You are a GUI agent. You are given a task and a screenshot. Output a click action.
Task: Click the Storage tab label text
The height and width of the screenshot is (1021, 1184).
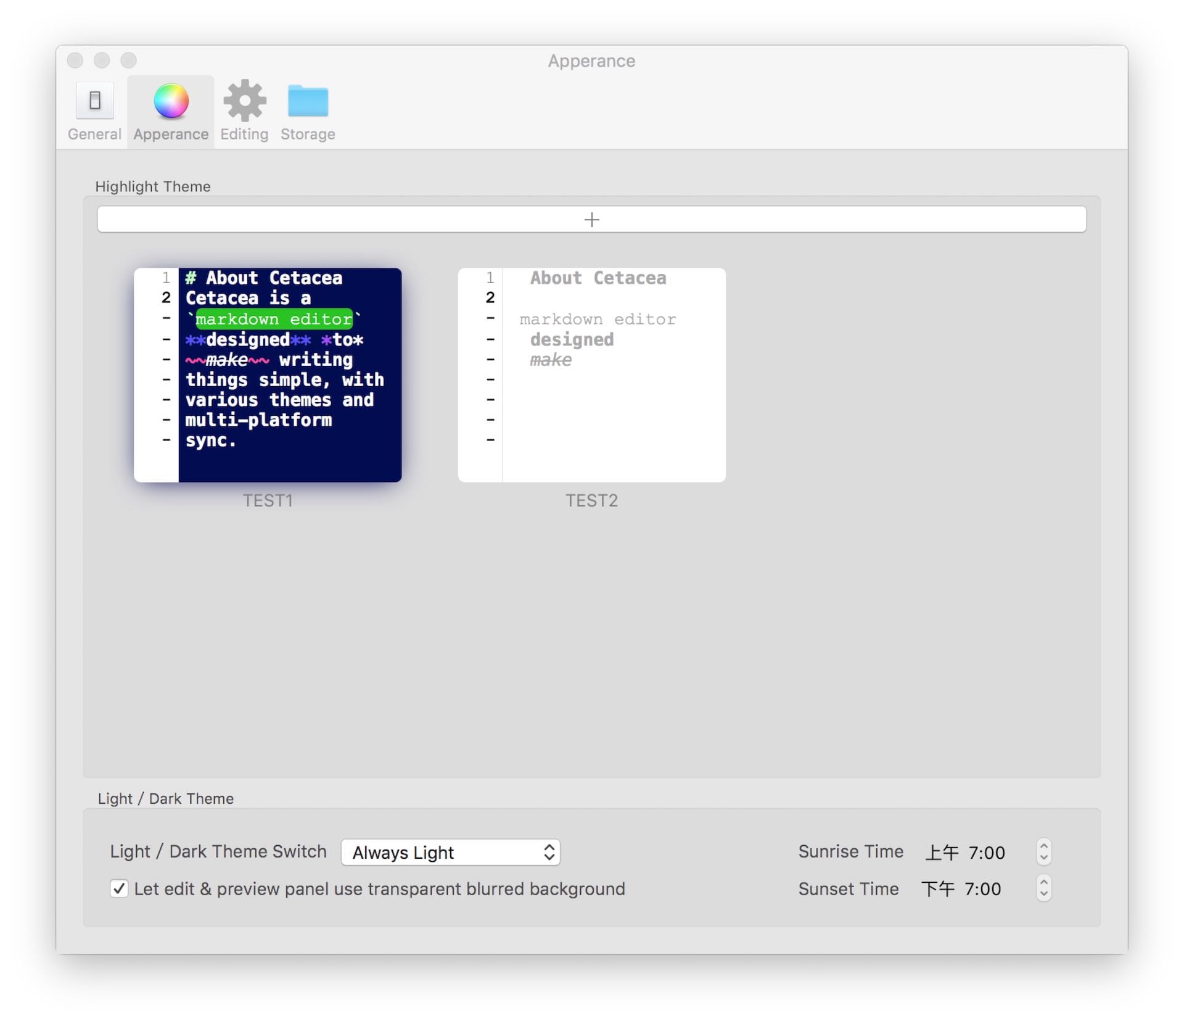point(308,134)
